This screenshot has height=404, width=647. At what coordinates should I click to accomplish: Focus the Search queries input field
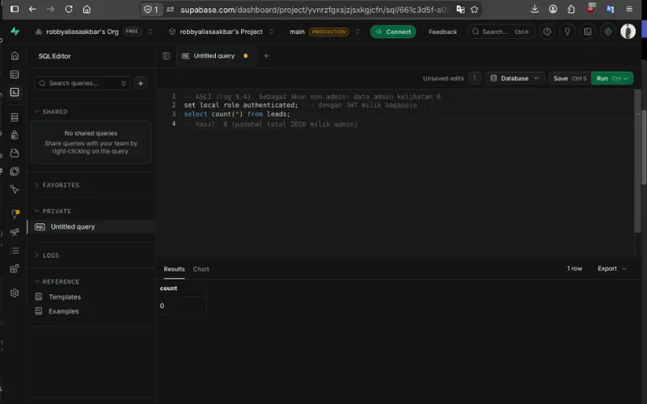click(82, 83)
